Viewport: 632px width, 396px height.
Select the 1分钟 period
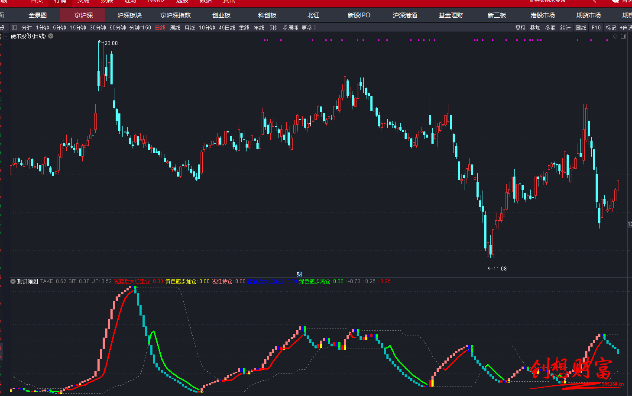(x=42, y=28)
